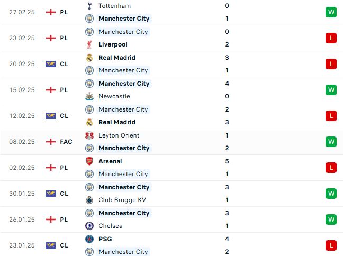Open the Liverpool team link
Viewport: 345px width, 256px height.
(113, 44)
